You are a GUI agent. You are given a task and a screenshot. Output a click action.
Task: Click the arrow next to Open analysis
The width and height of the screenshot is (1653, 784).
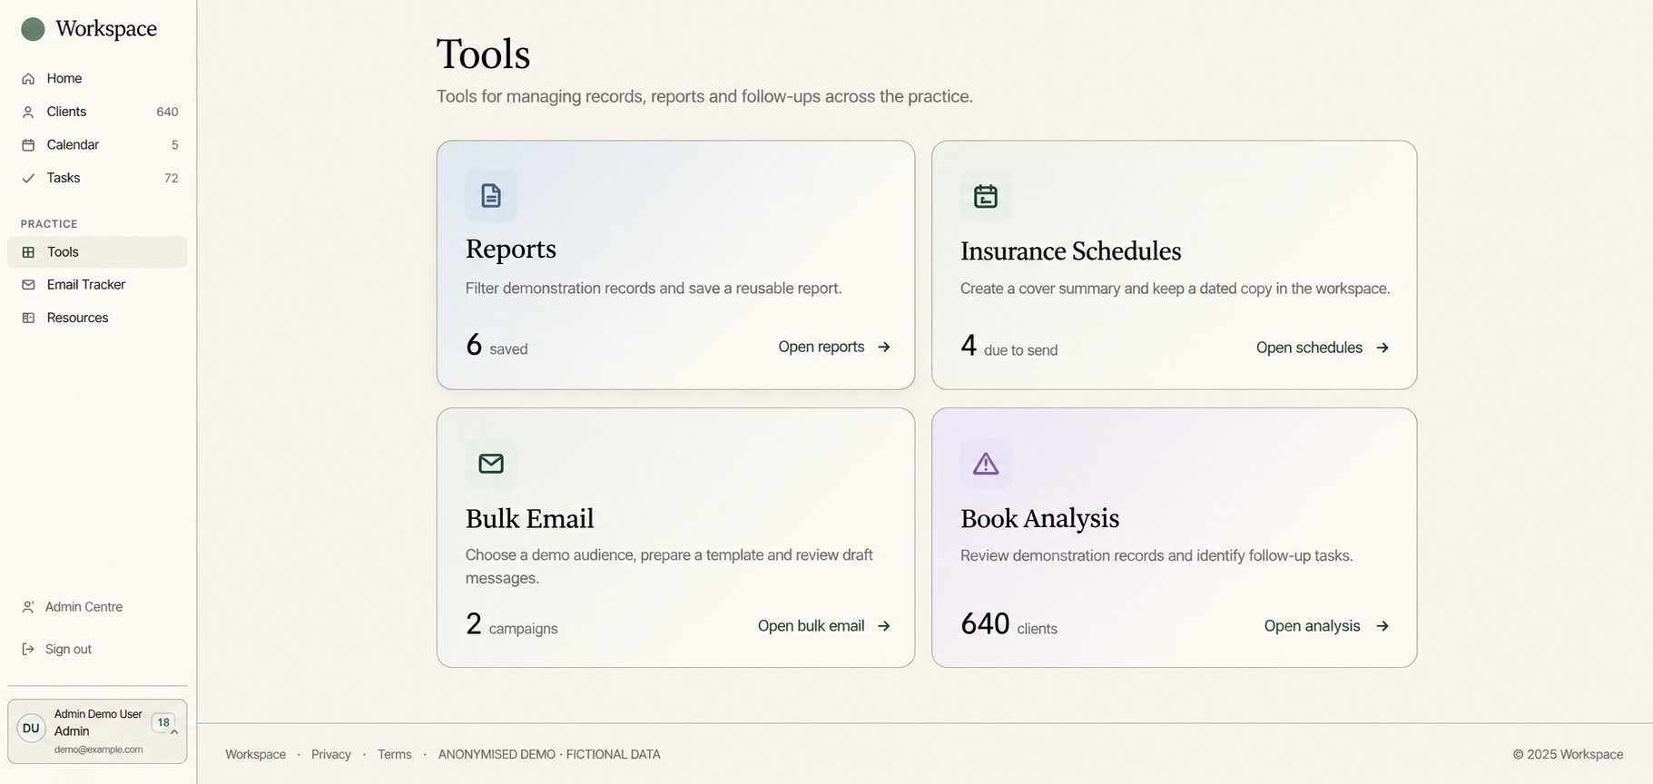click(x=1382, y=626)
